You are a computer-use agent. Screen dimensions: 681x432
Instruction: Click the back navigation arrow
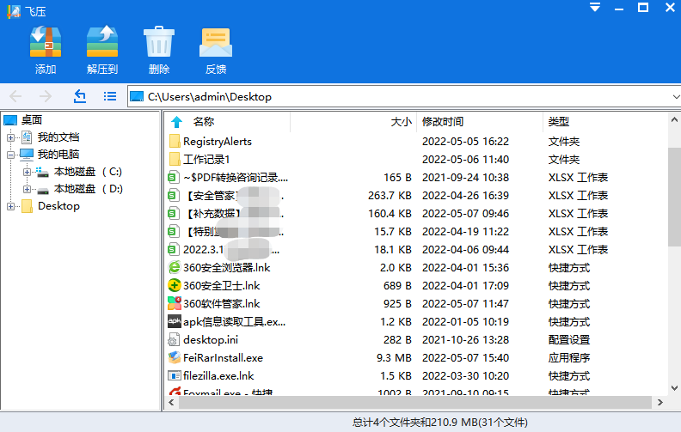click(15, 96)
